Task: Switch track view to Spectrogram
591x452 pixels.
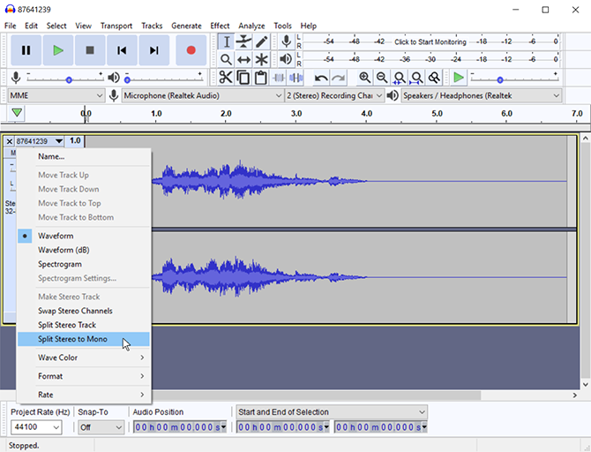Action: (x=60, y=264)
